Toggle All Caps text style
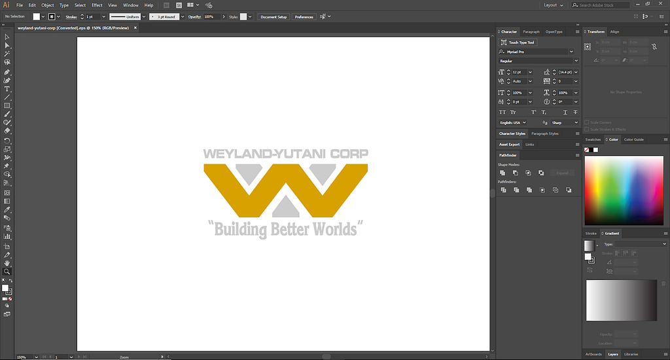 pos(502,112)
